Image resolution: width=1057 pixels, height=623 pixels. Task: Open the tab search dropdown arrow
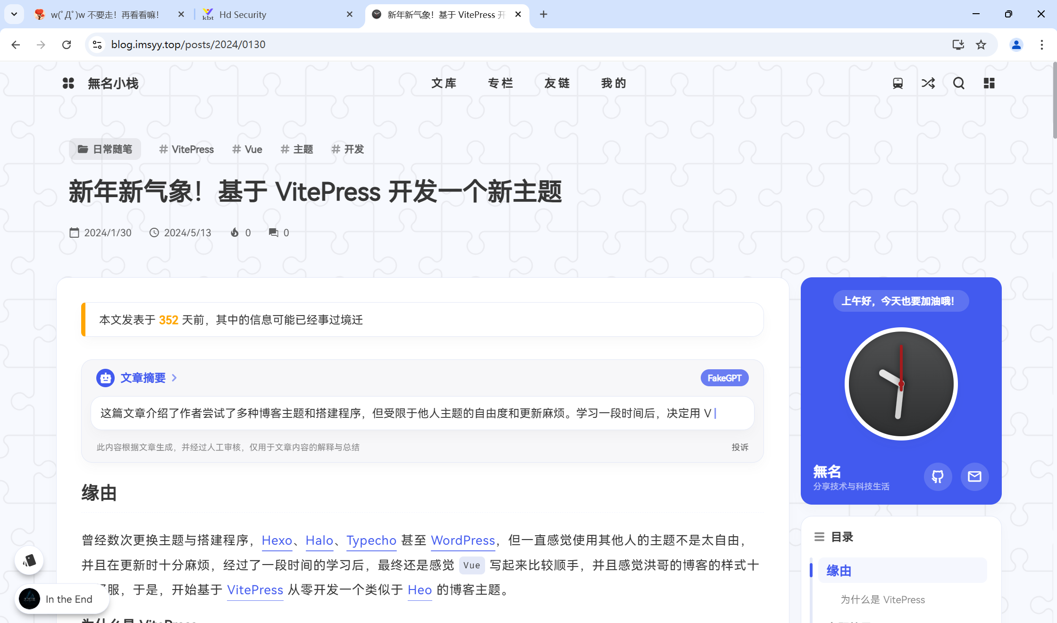[14, 15]
